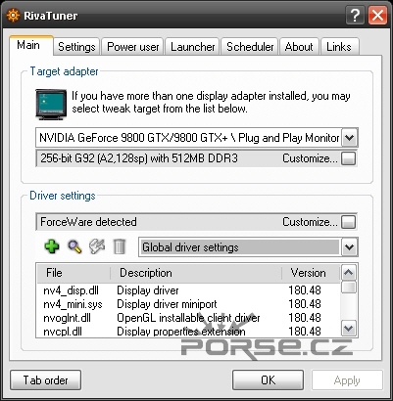Click the greyed wrench edit profile icon
The width and height of the screenshot is (393, 401).
pyautogui.click(x=97, y=246)
